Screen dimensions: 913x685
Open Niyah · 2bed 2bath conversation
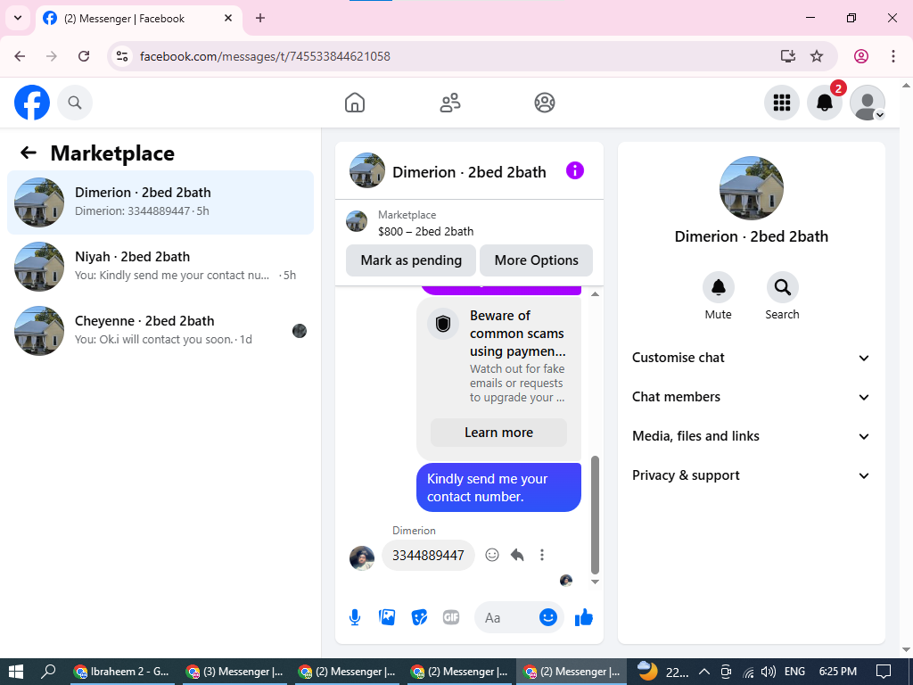pos(160,266)
